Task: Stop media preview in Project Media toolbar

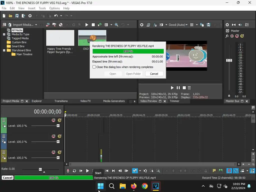Action: [x=93, y=25]
